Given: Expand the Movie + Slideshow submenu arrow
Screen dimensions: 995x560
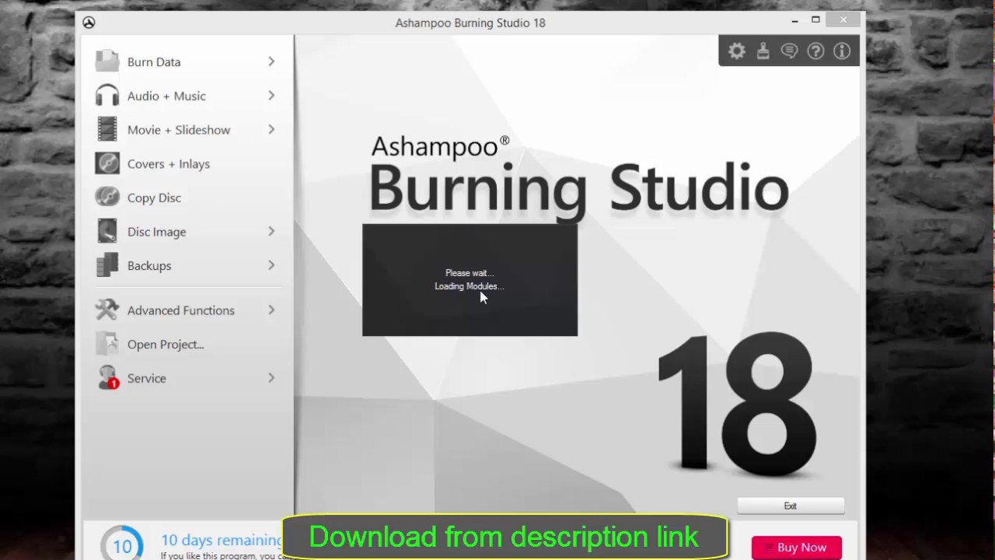Looking at the screenshot, I should (x=271, y=129).
